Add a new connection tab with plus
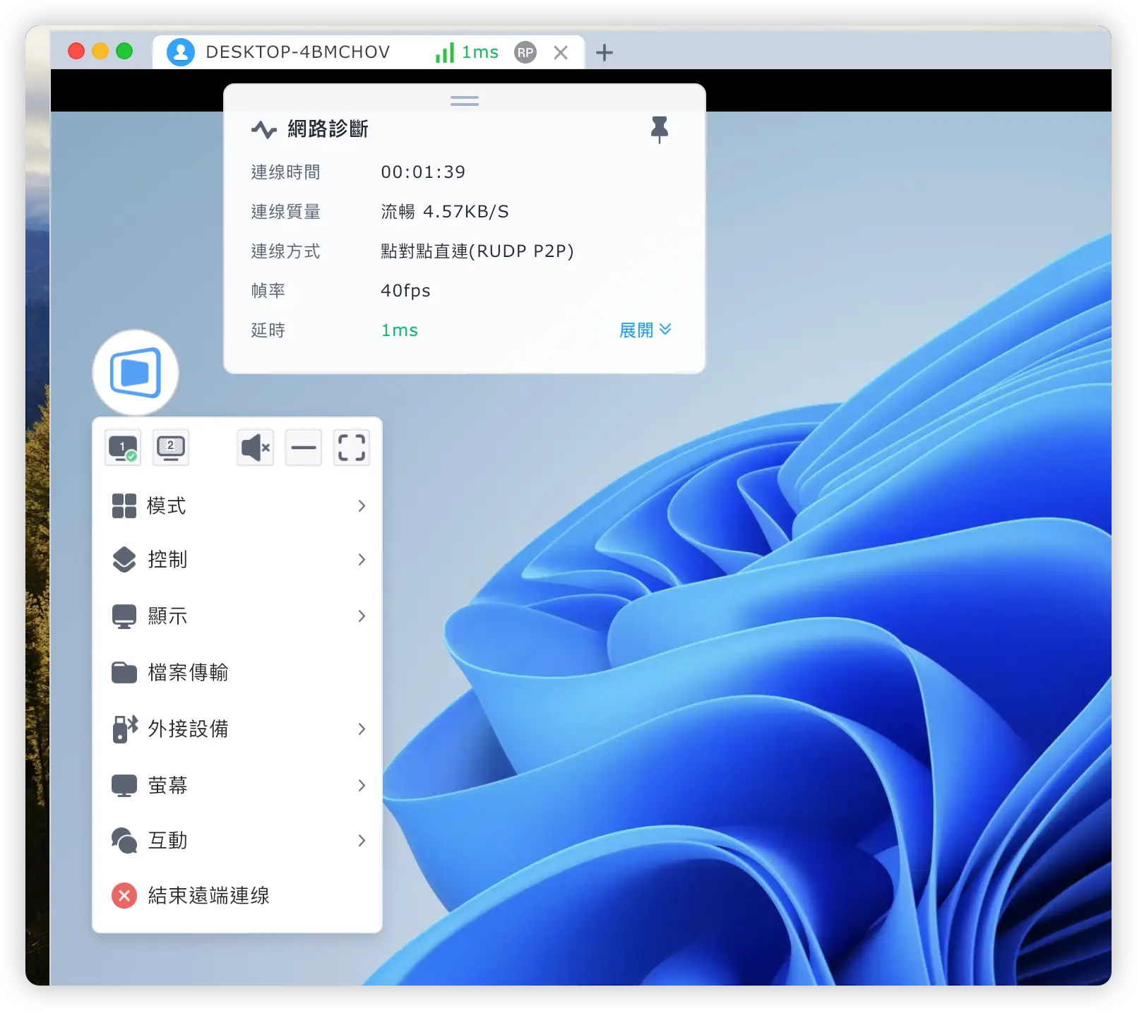Viewport: 1137px width, 1011px height. [605, 52]
